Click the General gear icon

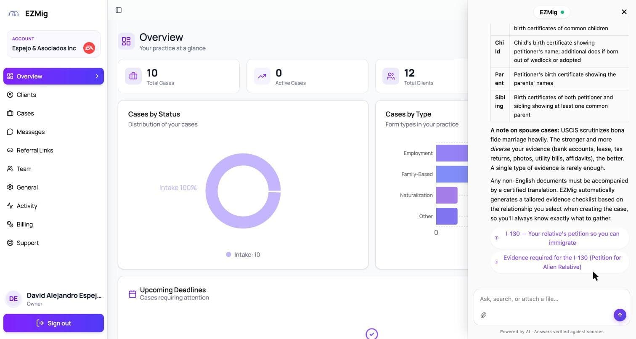[x=10, y=187]
